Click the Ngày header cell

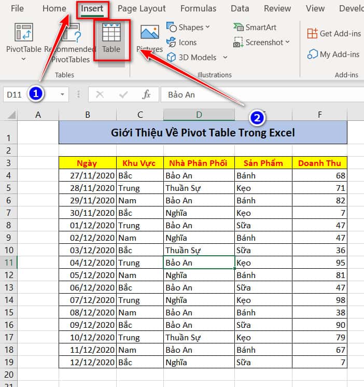(88, 163)
